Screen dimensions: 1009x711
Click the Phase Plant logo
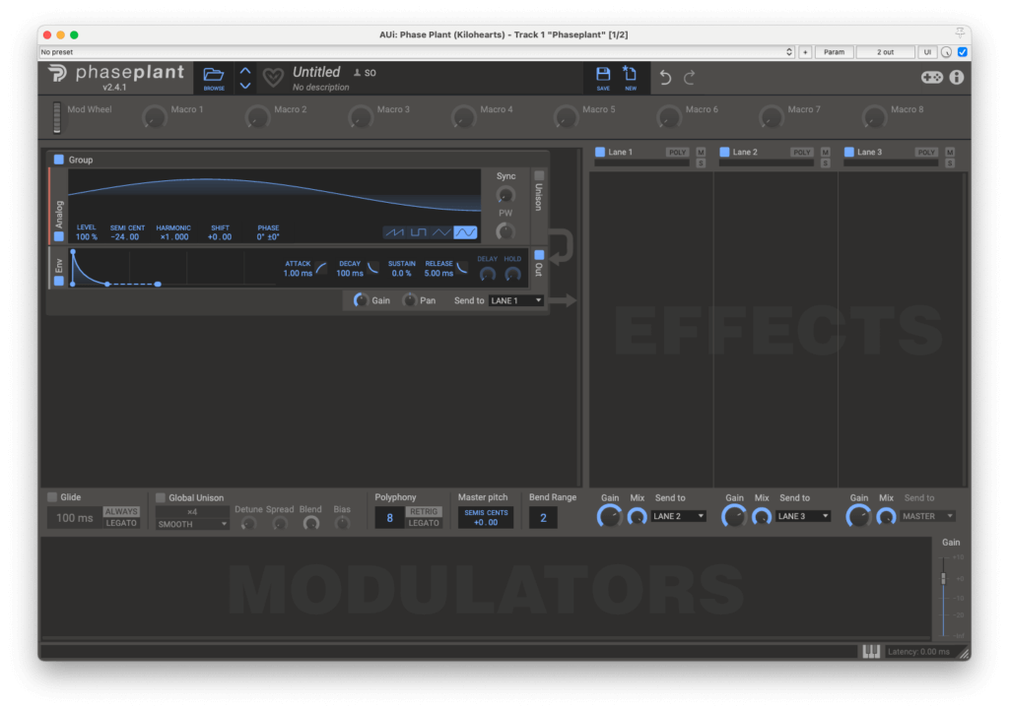click(x=58, y=73)
